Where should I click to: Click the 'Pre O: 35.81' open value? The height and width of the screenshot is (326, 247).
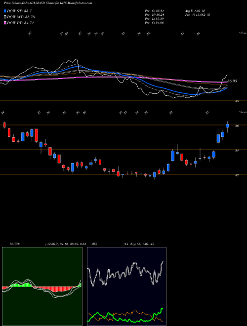point(154,11)
